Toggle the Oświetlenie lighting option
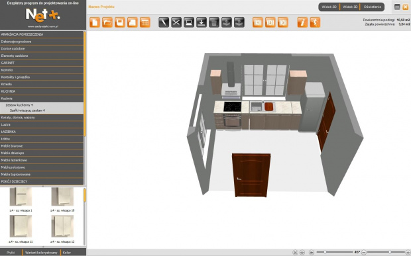Image resolution: width=411 pixels, height=256 pixels. pyautogui.click(x=372, y=7)
